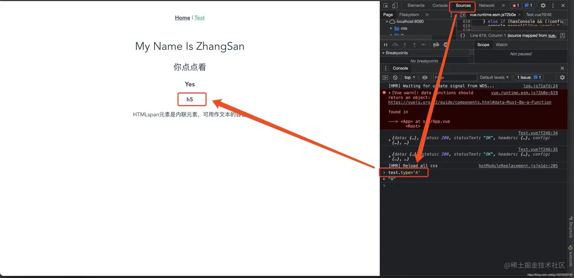The width and height of the screenshot is (574, 278).
Task: Click the 你点点看 heading text
Action: (190, 67)
